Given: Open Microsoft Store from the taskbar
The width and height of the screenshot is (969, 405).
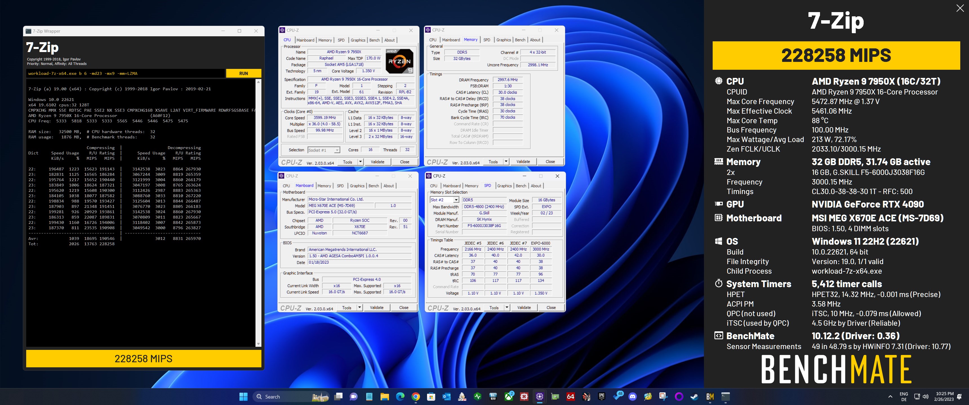Looking at the screenshot, I should pyautogui.click(x=431, y=396).
